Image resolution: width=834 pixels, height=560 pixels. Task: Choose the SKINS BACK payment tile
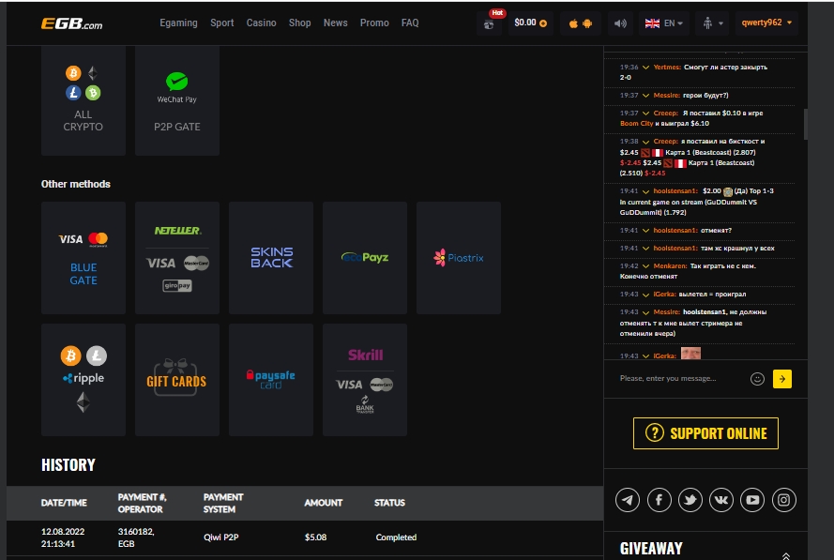(x=271, y=258)
